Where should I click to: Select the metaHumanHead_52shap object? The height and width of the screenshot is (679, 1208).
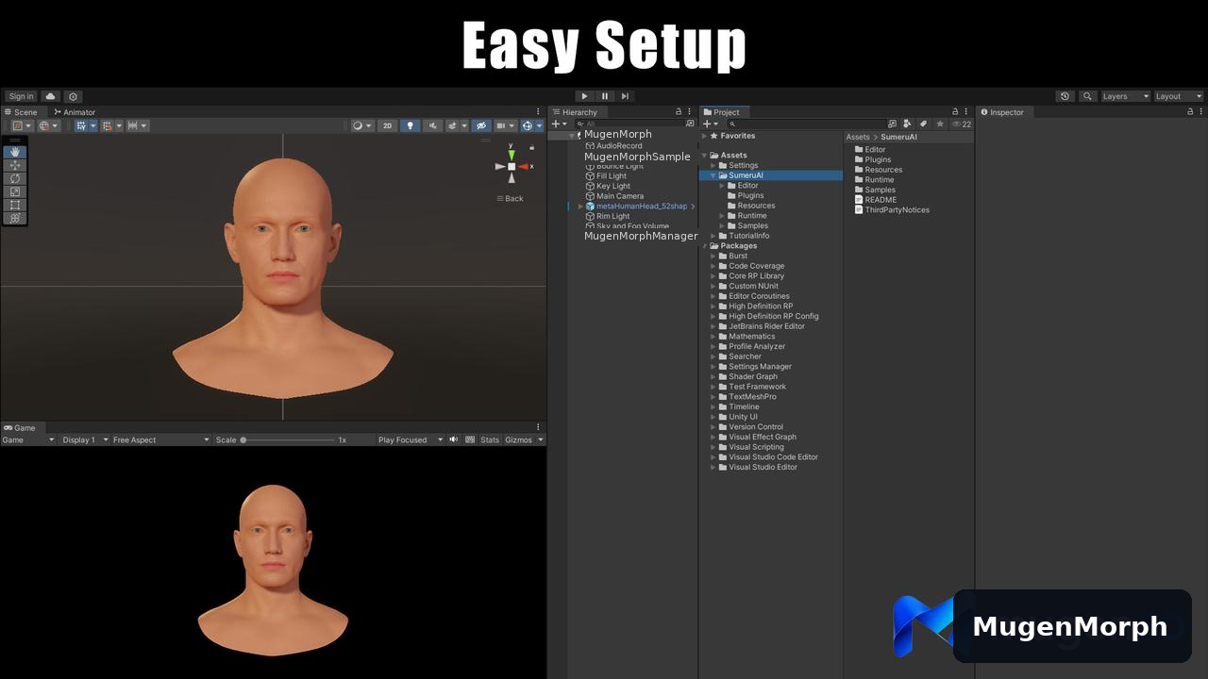coord(642,207)
